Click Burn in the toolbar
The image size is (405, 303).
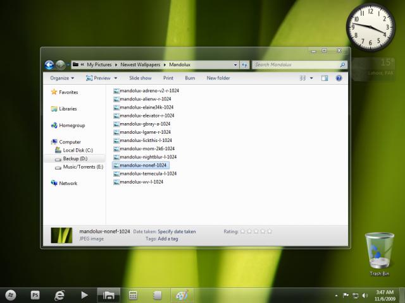190,78
